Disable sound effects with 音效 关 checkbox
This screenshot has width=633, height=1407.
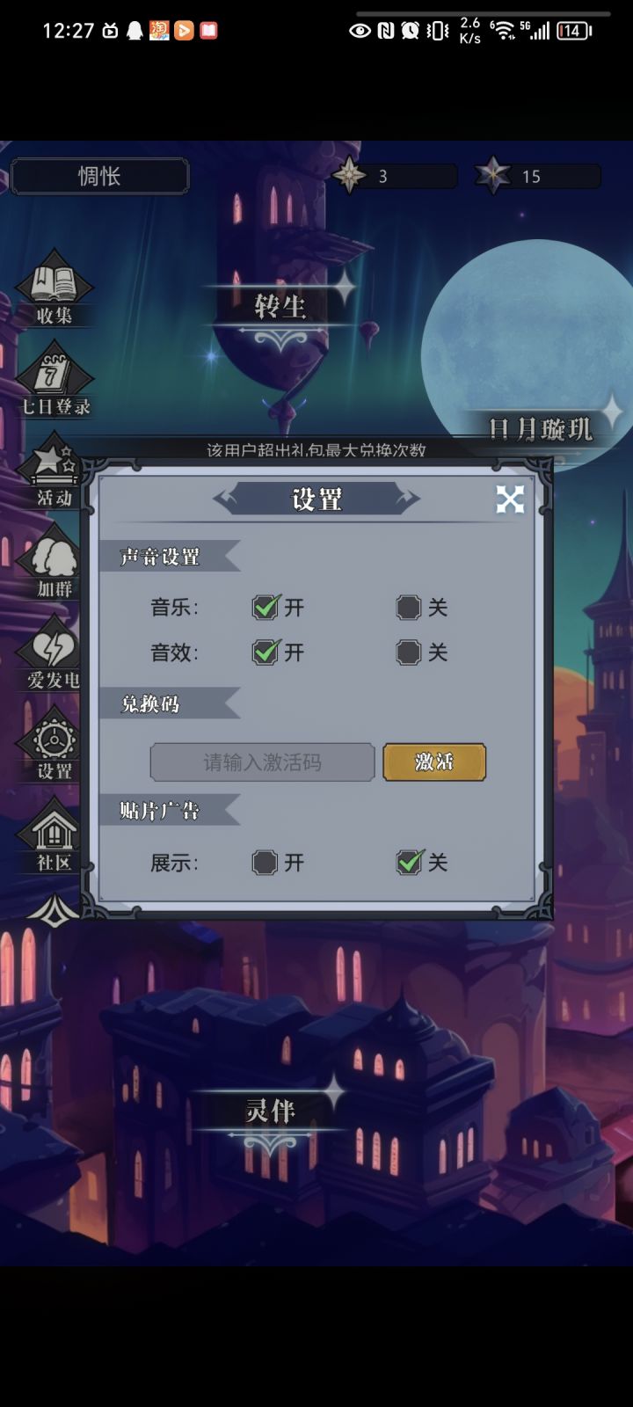pyautogui.click(x=408, y=652)
